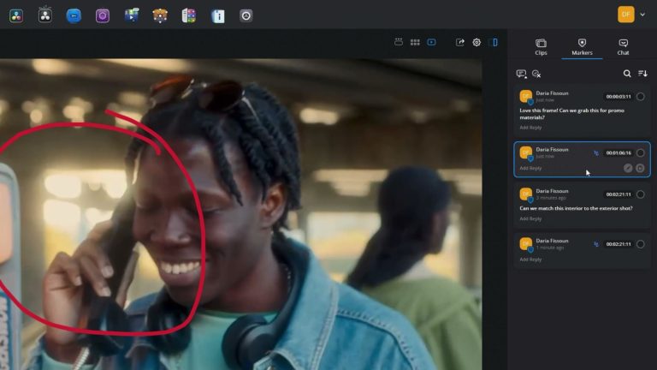Open the Clips tab
This screenshot has width=657, height=370.
[x=541, y=47]
